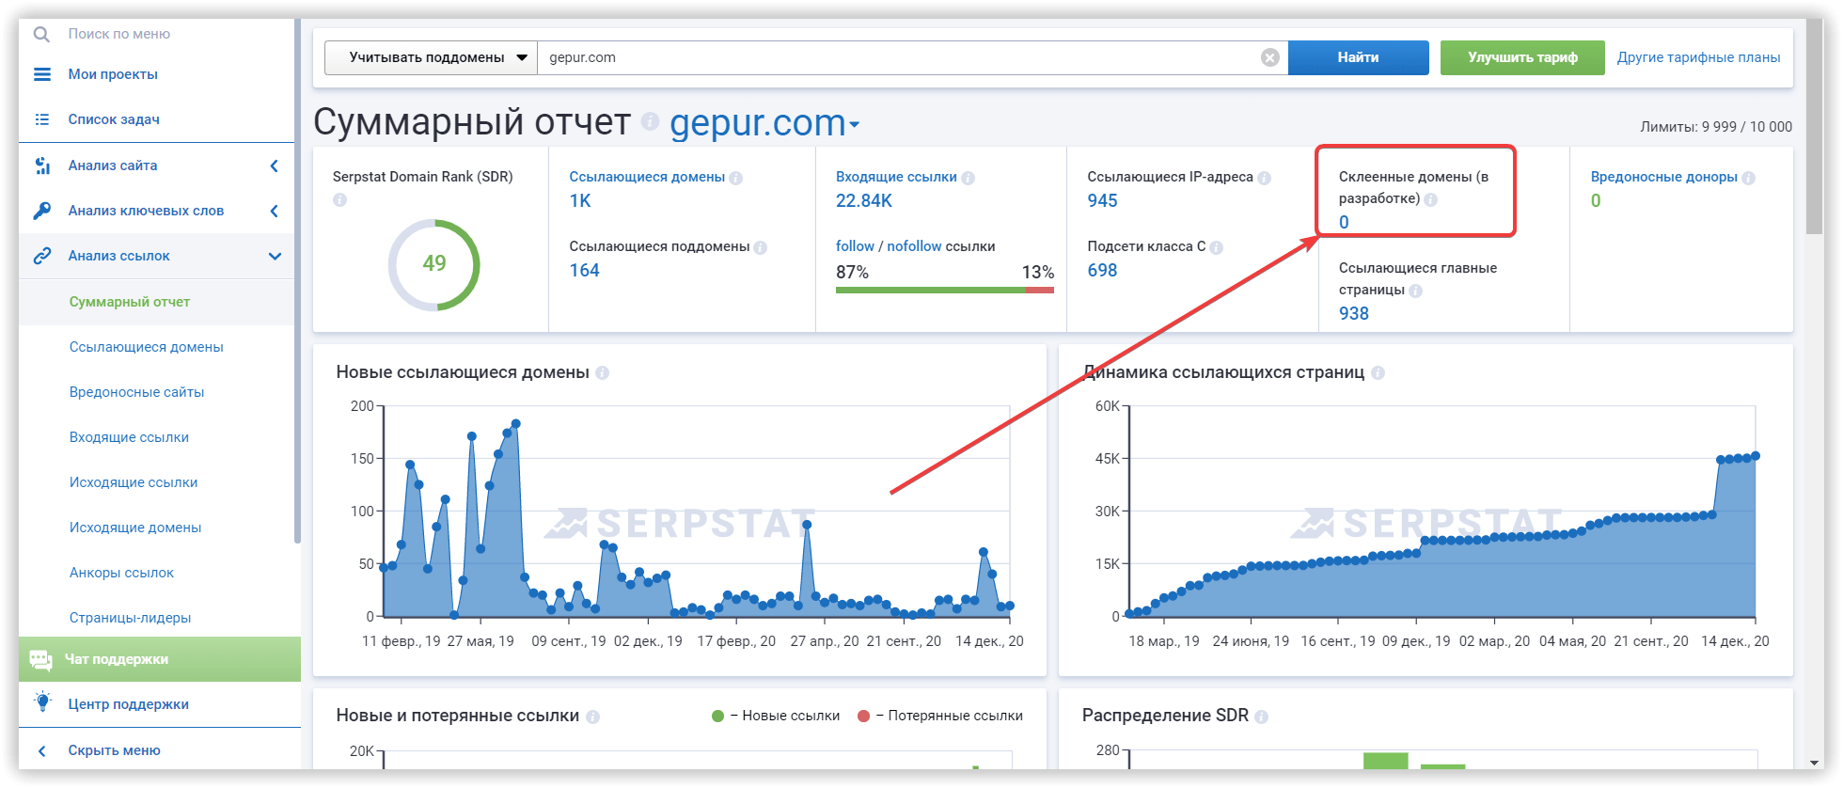Screen dimensions: 1843x788
Task: Click the Анализ ключевых слов key icon
Action: [42, 211]
